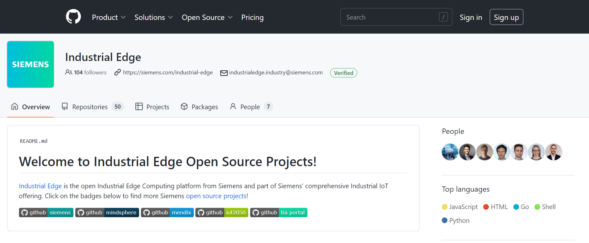The height and width of the screenshot is (243, 589).
Task: Follow the blue Industrial Edge link in README
Action: click(x=40, y=186)
